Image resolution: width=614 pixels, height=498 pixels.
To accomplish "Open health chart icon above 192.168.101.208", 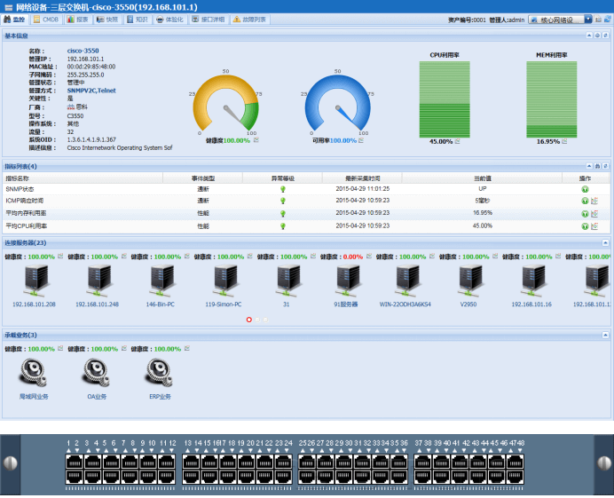I will (x=60, y=257).
